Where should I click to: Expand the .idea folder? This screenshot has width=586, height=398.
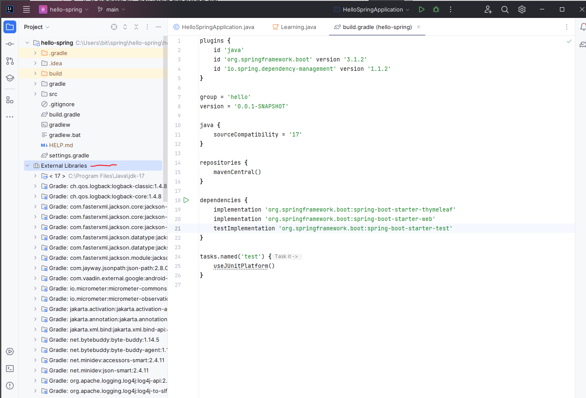pos(35,63)
